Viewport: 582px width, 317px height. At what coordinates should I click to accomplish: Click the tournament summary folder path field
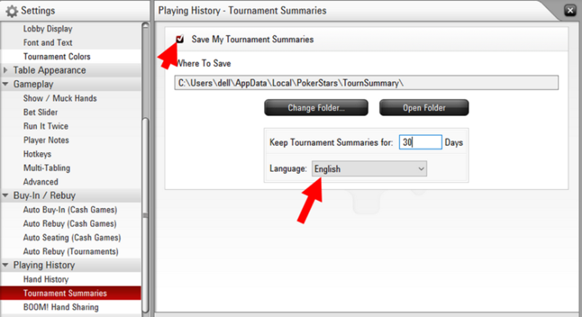click(x=367, y=83)
